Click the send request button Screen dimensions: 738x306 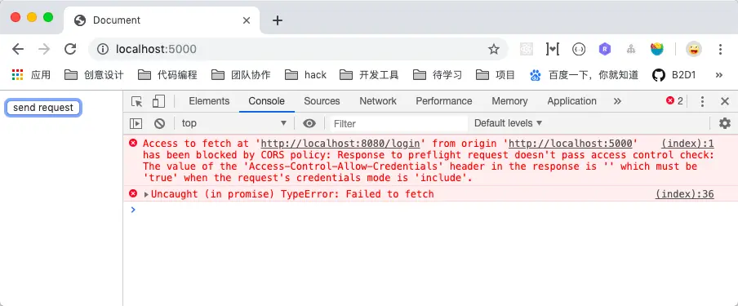click(x=43, y=108)
